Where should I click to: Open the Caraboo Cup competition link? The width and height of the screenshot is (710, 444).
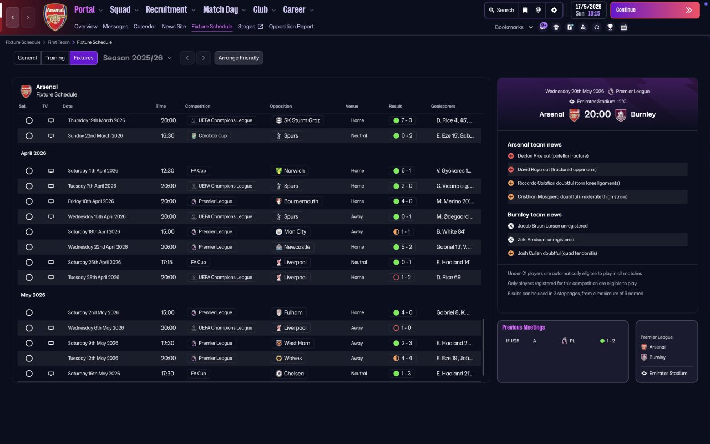click(209, 135)
